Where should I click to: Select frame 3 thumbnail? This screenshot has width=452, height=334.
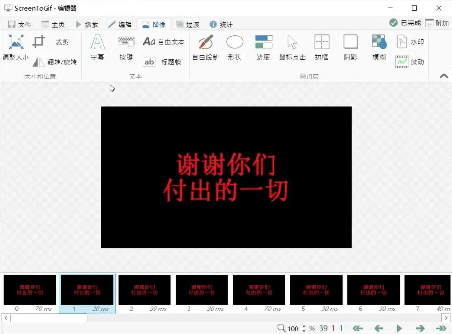pyautogui.click(x=202, y=293)
